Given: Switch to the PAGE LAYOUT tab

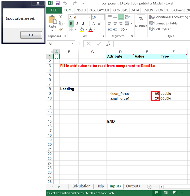Looking at the screenshot, I should pos(99,10).
